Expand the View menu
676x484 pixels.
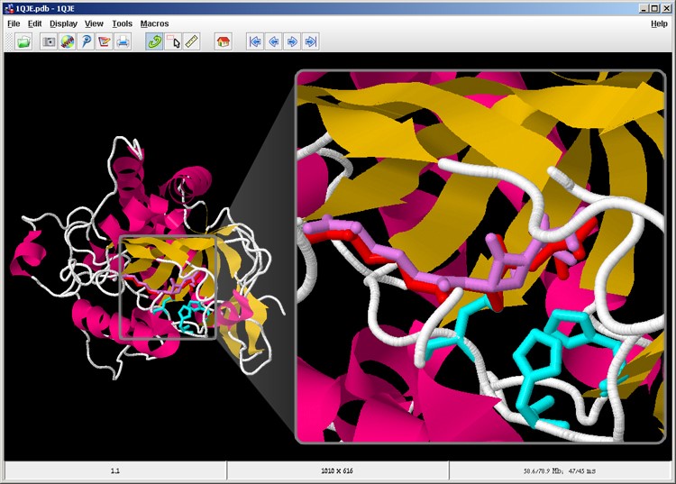[x=94, y=23]
